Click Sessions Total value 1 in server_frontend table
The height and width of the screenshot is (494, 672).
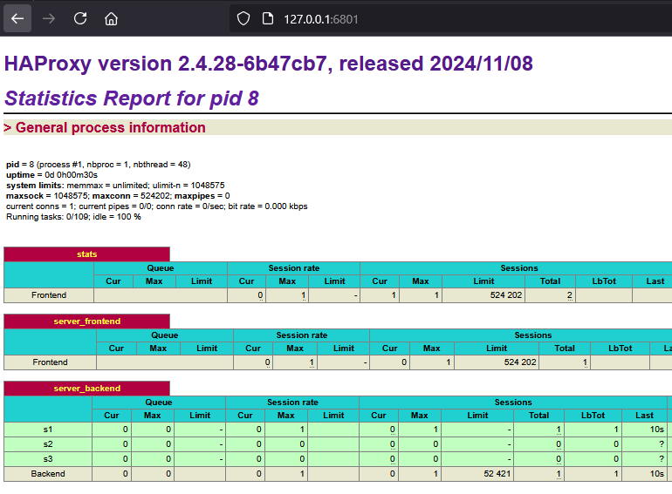(x=585, y=362)
